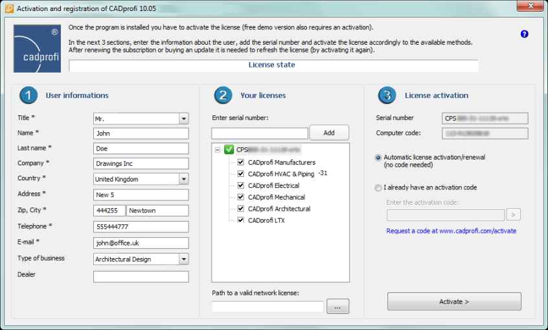Click the CADprofi title bar app icon
Image resolution: width=548 pixels, height=330 pixels.
(7, 6)
